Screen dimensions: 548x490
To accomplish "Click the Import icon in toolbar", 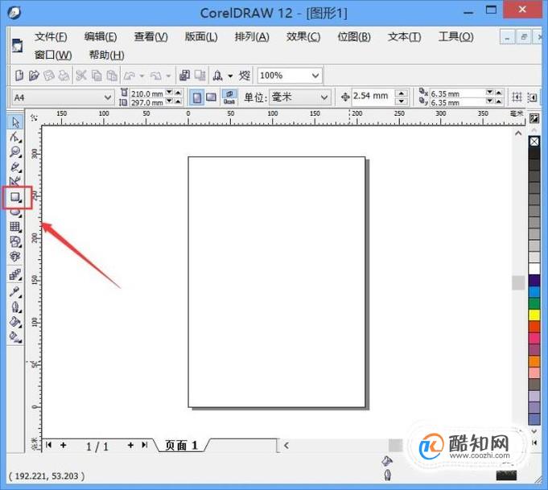I will [x=184, y=76].
